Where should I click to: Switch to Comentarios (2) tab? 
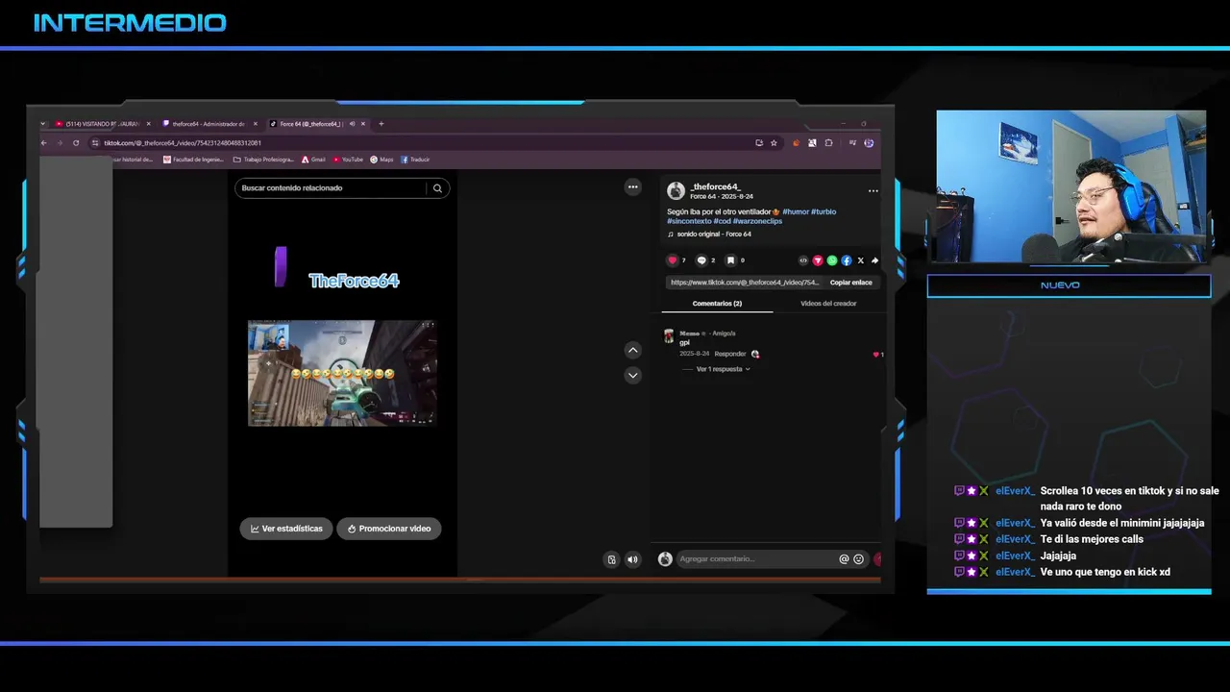(x=717, y=304)
